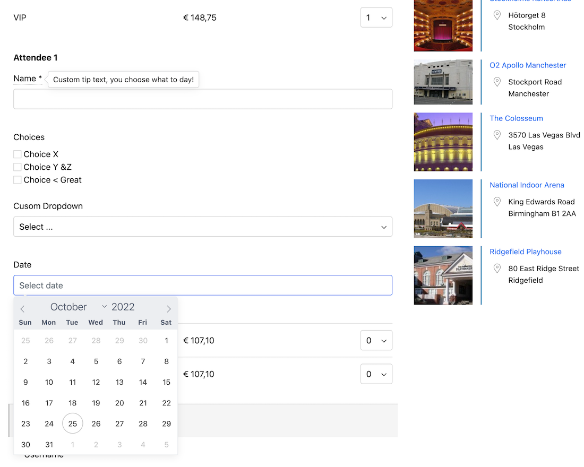Click The Colosseum venue thumbnail image
The width and height of the screenshot is (584, 467).
coord(443,142)
